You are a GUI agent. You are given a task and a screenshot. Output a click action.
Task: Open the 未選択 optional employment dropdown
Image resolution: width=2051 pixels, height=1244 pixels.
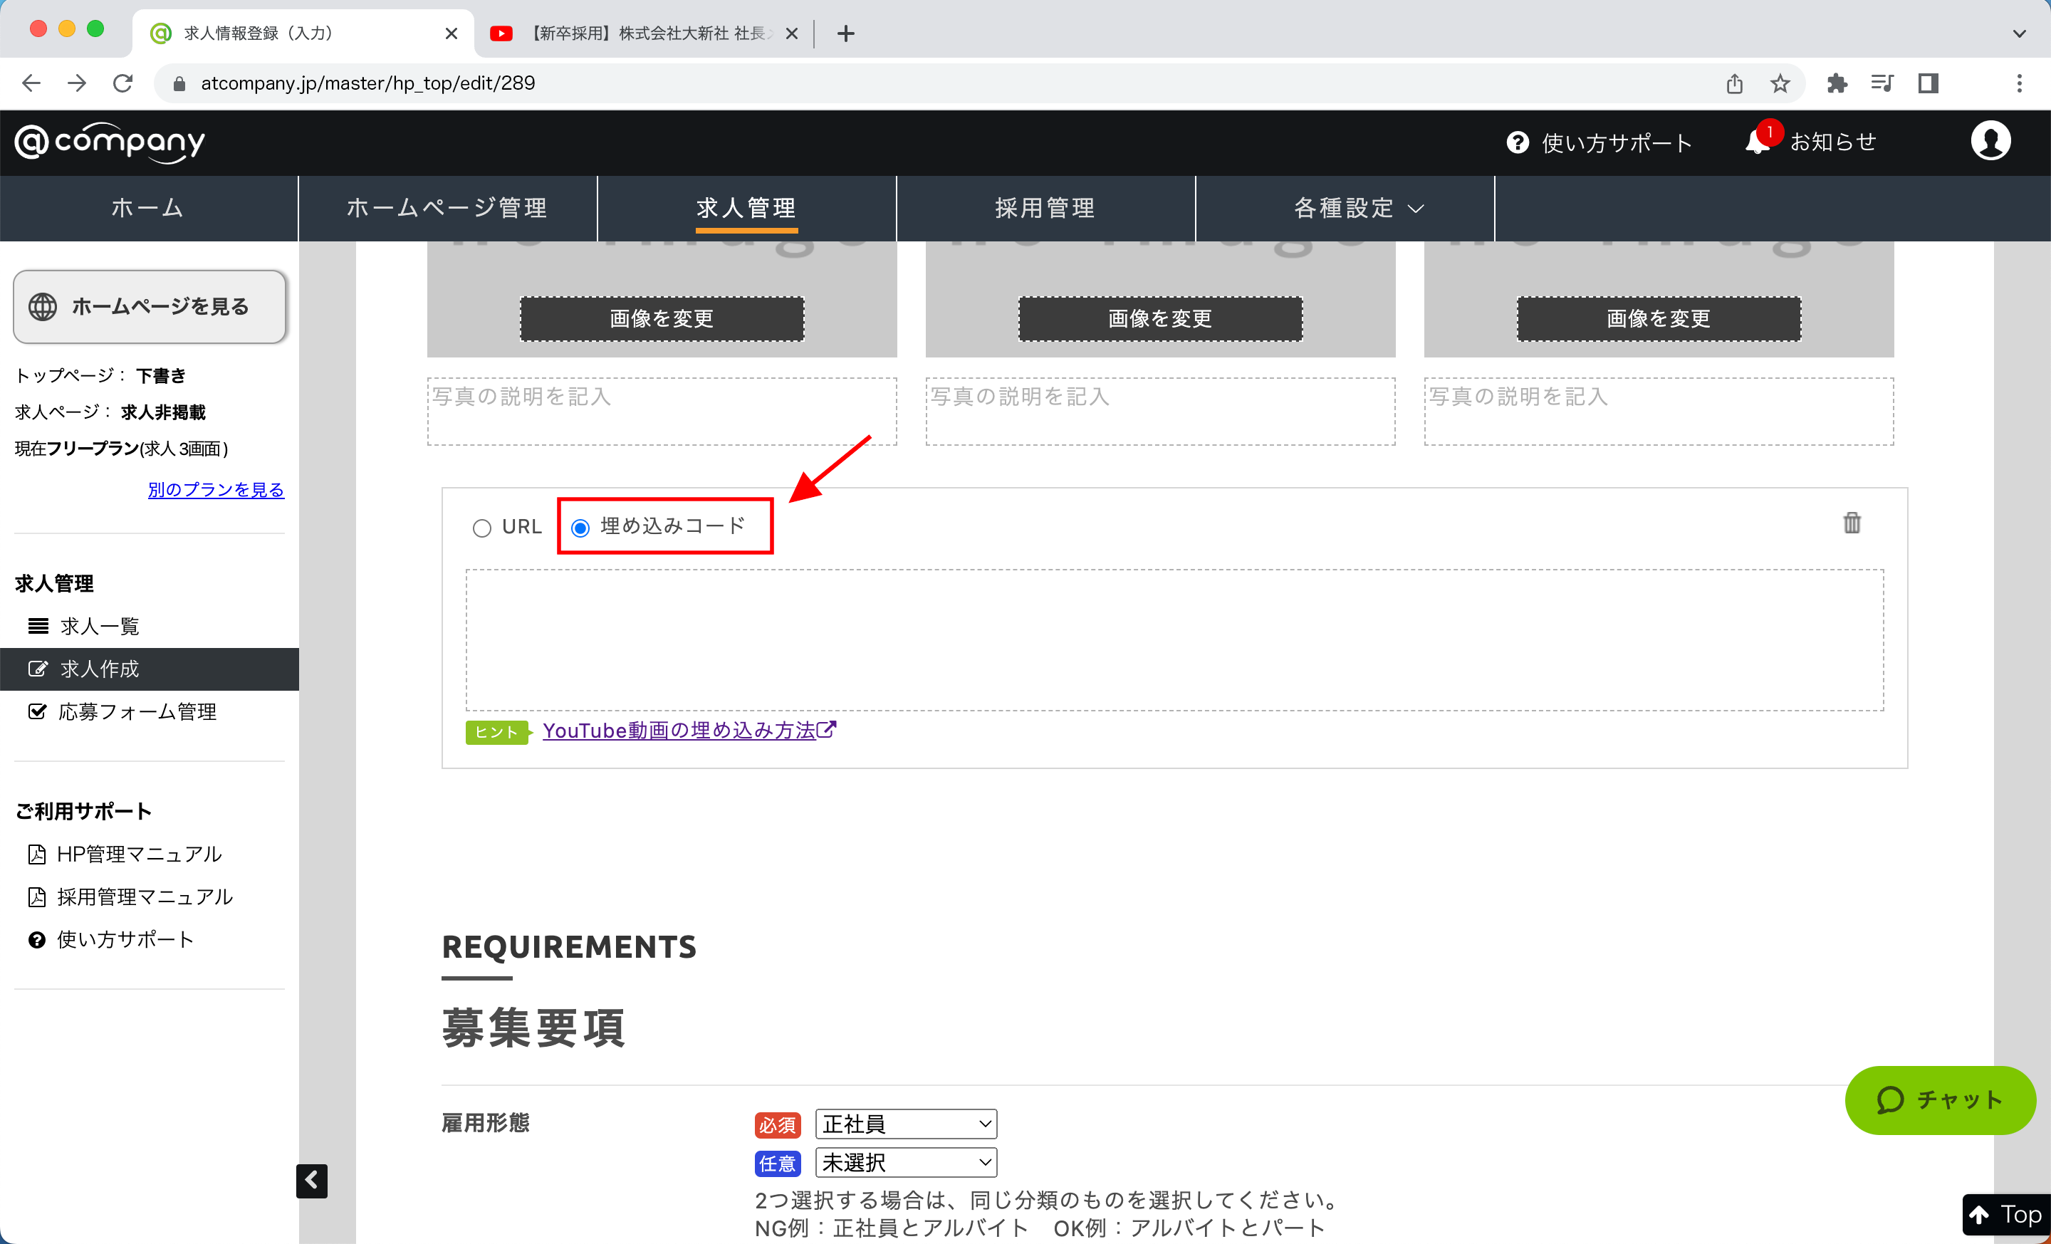906,1162
